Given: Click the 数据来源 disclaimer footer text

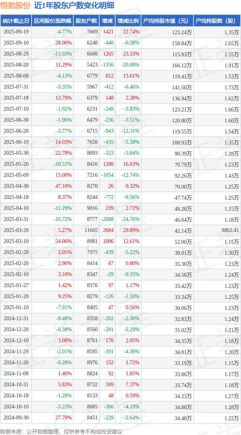Looking at the screenshot, I should click(x=61, y=431).
